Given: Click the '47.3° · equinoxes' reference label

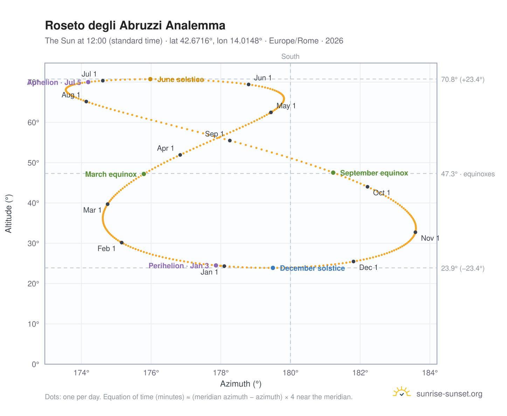Looking at the screenshot, I should pos(468,174).
